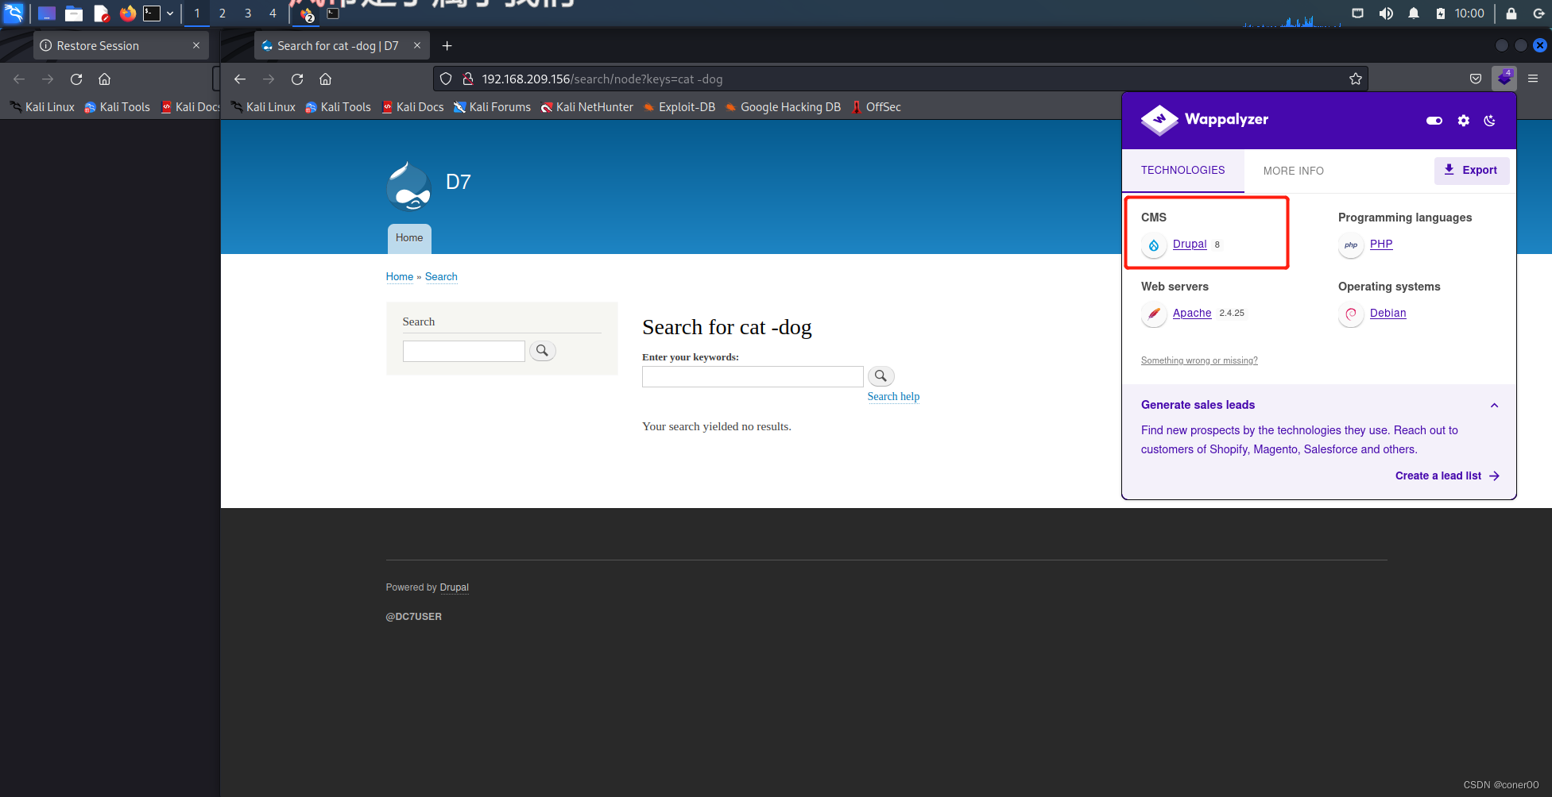Open the Drupal link under CMS

1190,244
